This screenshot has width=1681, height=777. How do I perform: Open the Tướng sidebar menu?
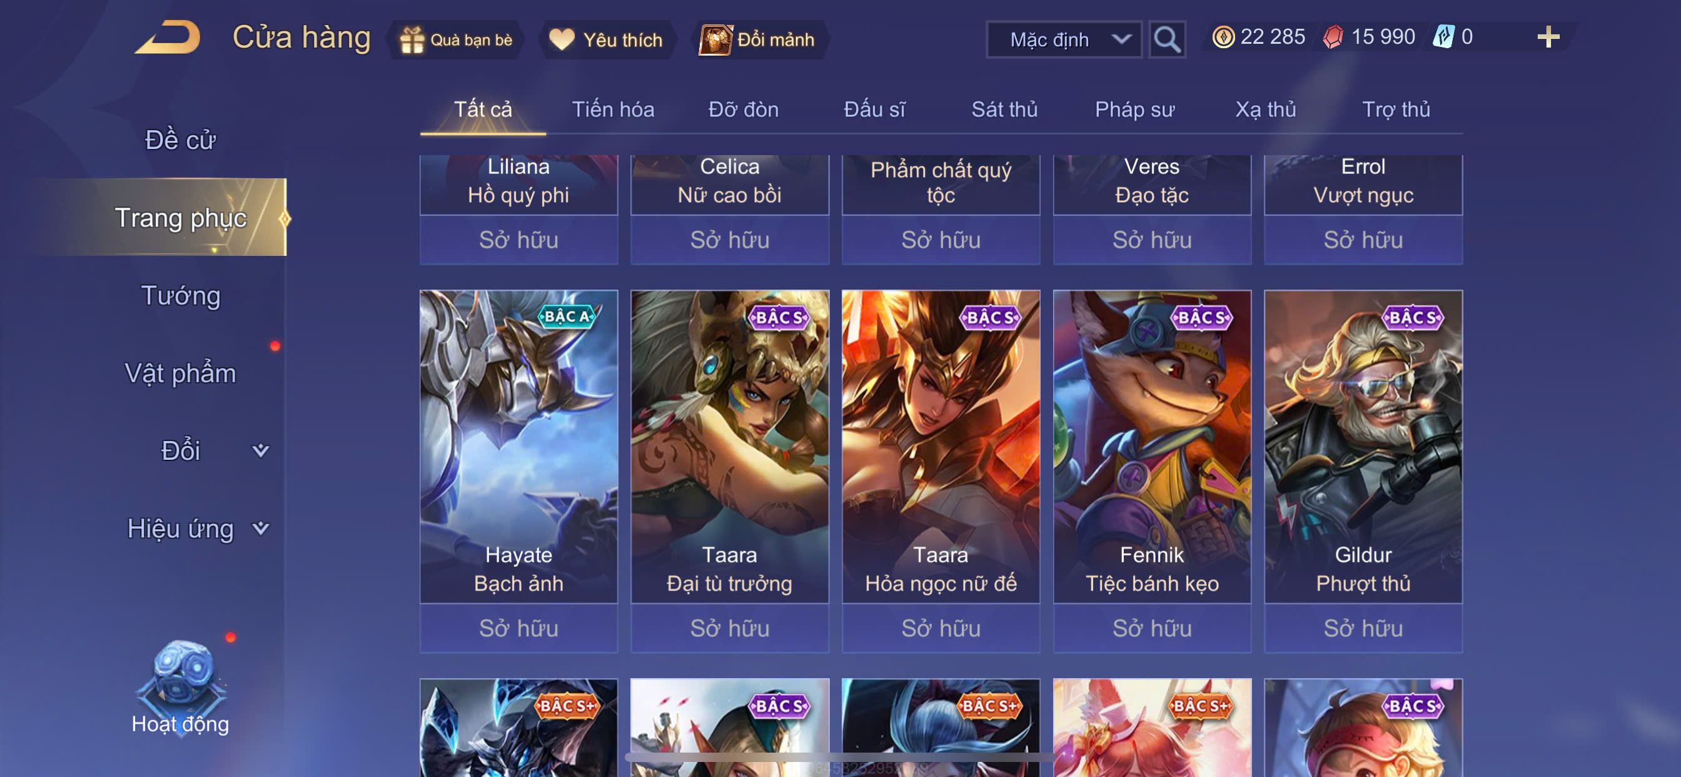(x=181, y=296)
